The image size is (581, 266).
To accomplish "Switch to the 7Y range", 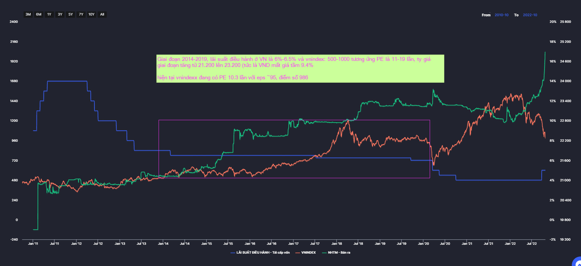I will pyautogui.click(x=81, y=15).
